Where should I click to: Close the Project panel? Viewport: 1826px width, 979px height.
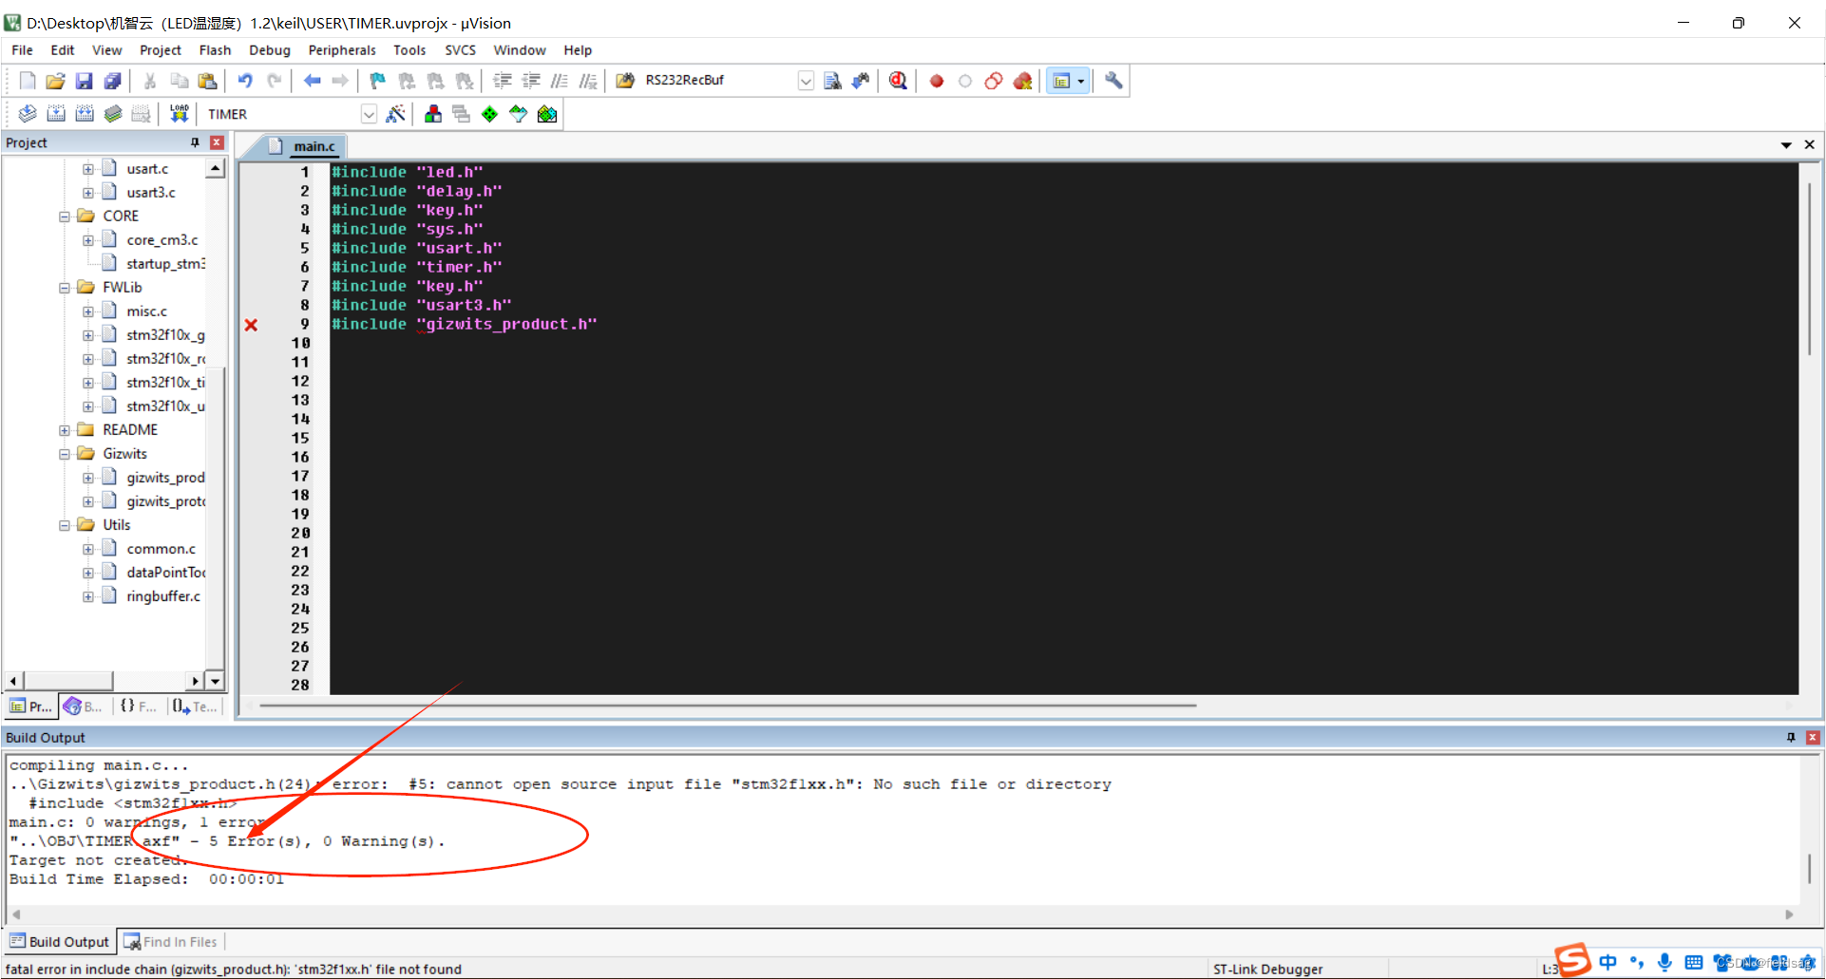point(217,142)
